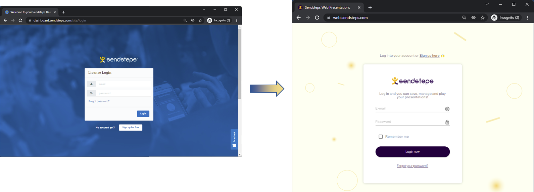Screen dimensions: 534x192
Task: Open Incognito profile chip in web.sendsteps.com window
Action: point(505,18)
